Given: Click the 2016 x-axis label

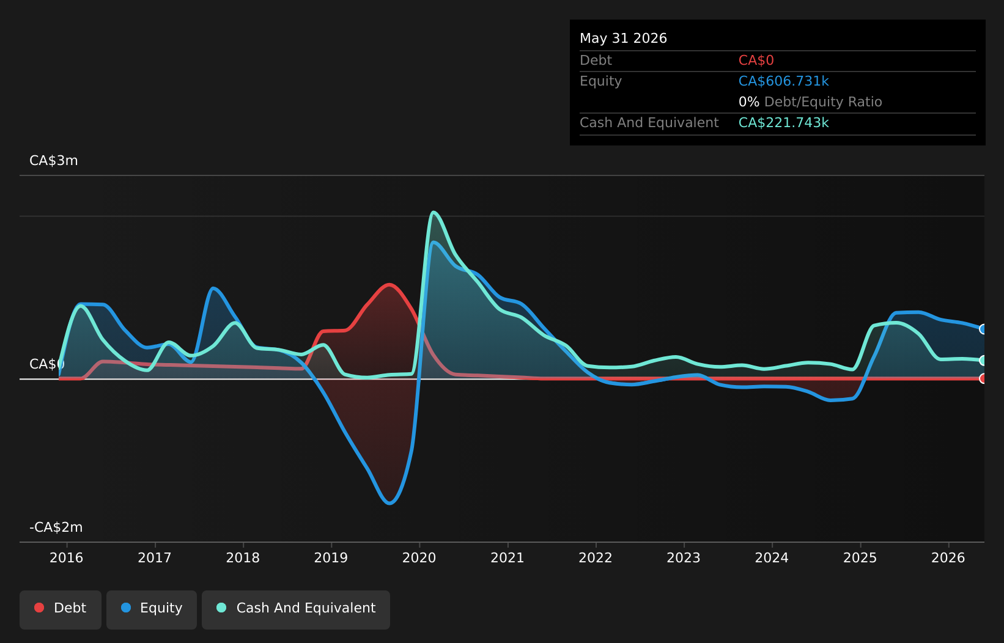Looking at the screenshot, I should tap(66, 557).
